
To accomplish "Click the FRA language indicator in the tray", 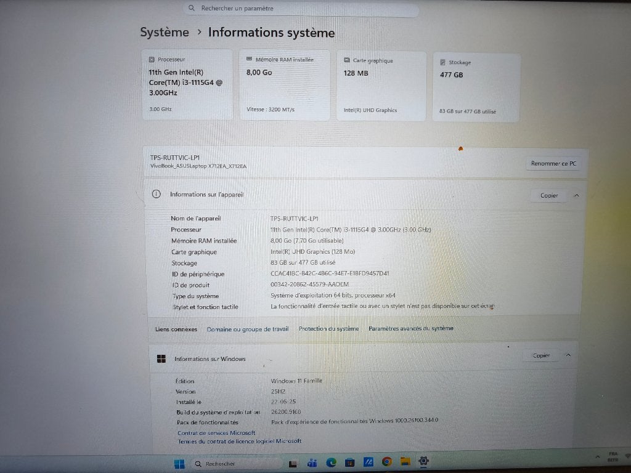I will point(613,456).
